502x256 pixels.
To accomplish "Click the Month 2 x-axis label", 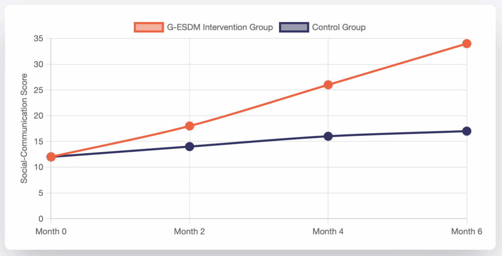I will pos(189,232).
